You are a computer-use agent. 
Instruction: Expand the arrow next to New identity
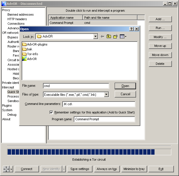click(64, 169)
